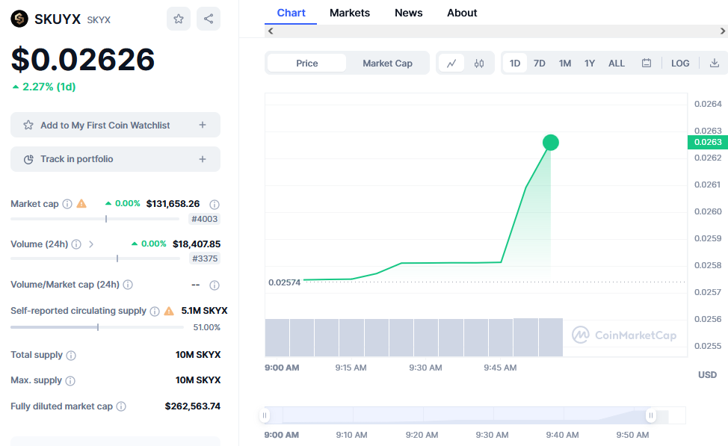This screenshot has width=728, height=446.
Task: Open Fully diluted market cap info icon
Action: 121,406
